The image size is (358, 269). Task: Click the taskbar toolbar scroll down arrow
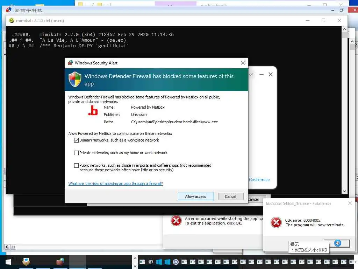pyautogui.click(x=135, y=266)
